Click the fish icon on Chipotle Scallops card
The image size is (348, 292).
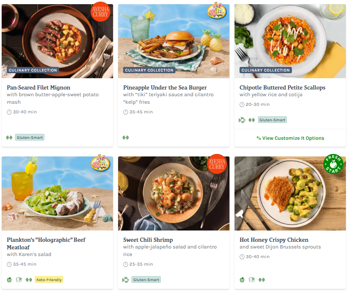(x=242, y=120)
